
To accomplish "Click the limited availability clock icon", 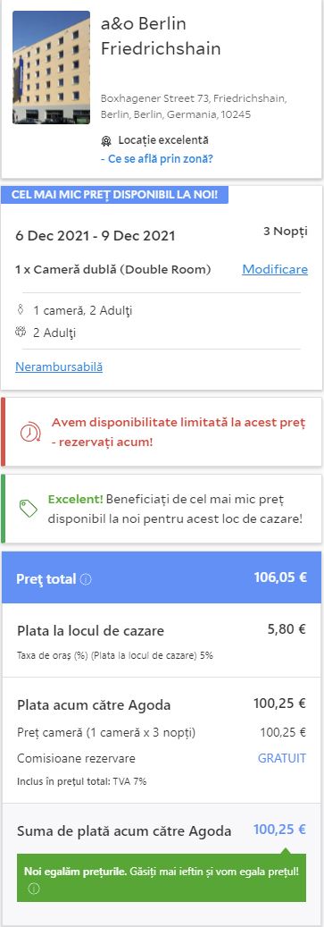I will pos(29,433).
